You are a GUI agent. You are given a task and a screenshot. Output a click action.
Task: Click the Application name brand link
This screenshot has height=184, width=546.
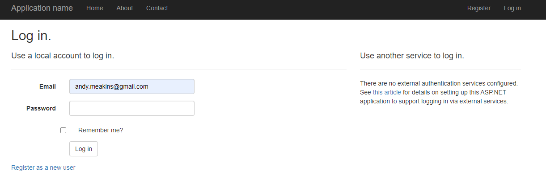click(42, 8)
